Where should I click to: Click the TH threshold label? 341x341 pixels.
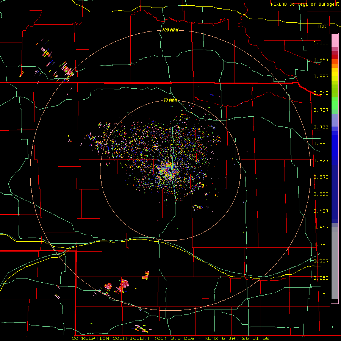325,295
